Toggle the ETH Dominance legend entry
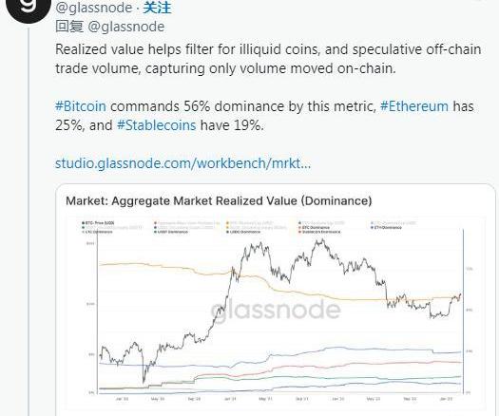 click(386, 227)
